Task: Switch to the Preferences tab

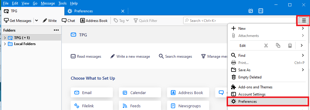Action: point(96,11)
